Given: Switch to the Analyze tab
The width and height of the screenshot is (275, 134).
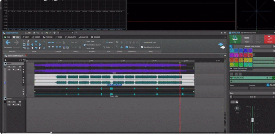Looking at the screenshot, I should tap(83, 37).
